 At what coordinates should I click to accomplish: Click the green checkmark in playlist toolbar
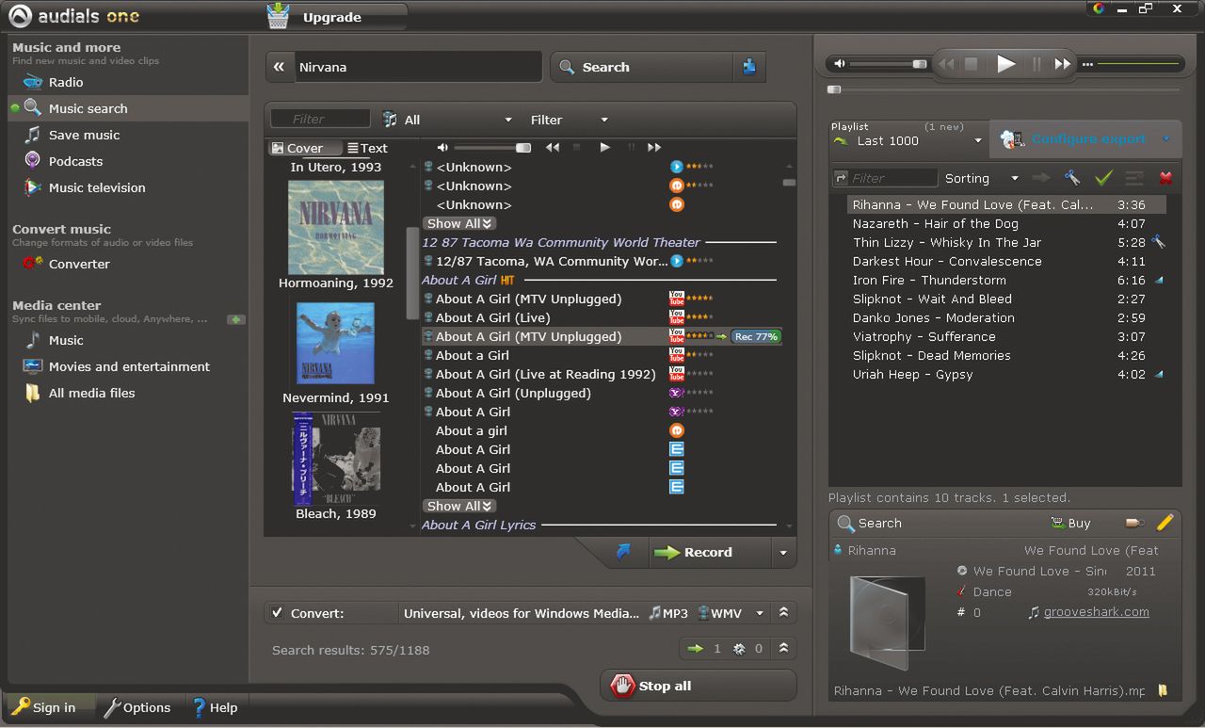pos(1103,178)
